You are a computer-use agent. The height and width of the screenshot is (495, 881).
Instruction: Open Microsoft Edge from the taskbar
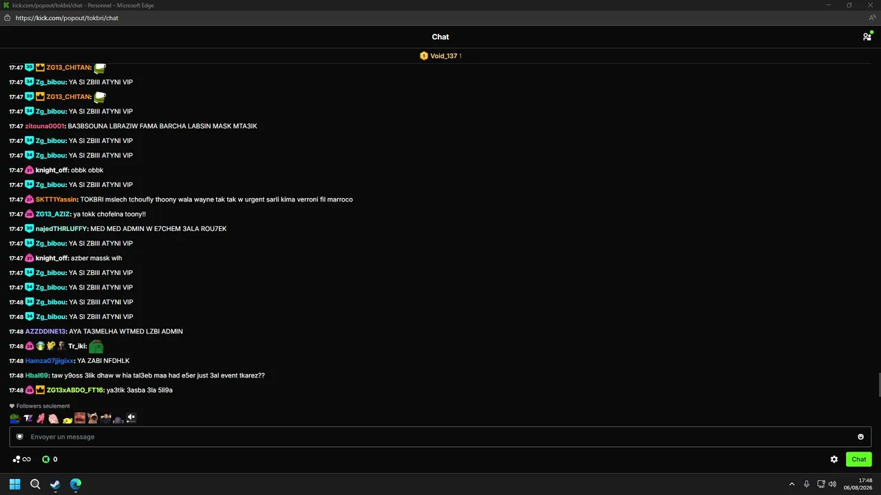coord(76,484)
